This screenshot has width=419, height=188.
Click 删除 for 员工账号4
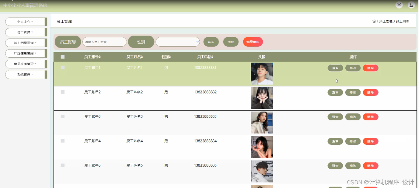371,141
